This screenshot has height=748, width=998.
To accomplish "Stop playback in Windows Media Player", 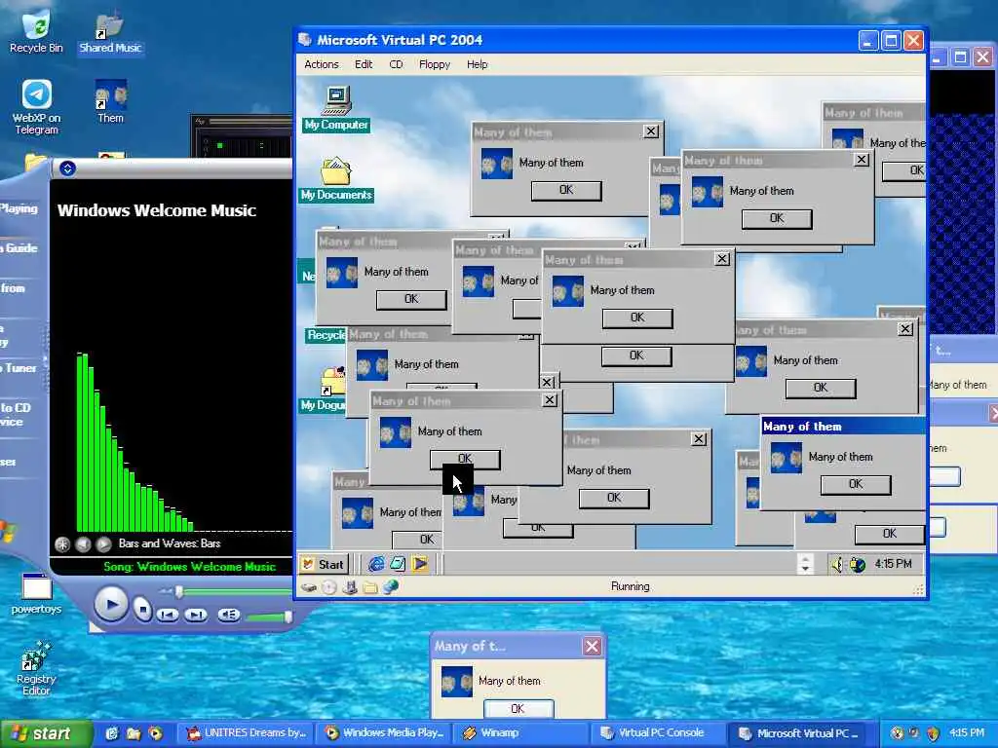I will 142,610.
